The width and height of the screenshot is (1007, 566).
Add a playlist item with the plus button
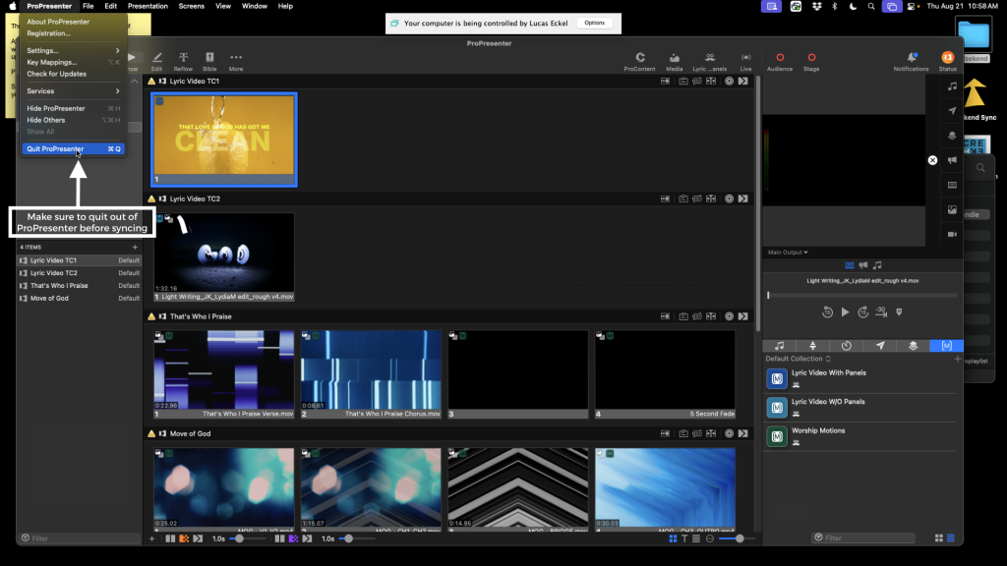point(135,247)
